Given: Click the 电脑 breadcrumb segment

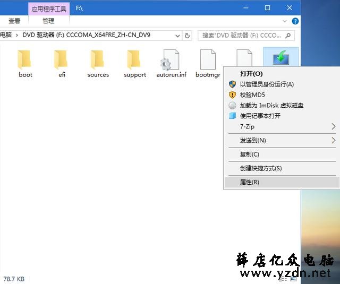Looking at the screenshot, I should point(6,35).
